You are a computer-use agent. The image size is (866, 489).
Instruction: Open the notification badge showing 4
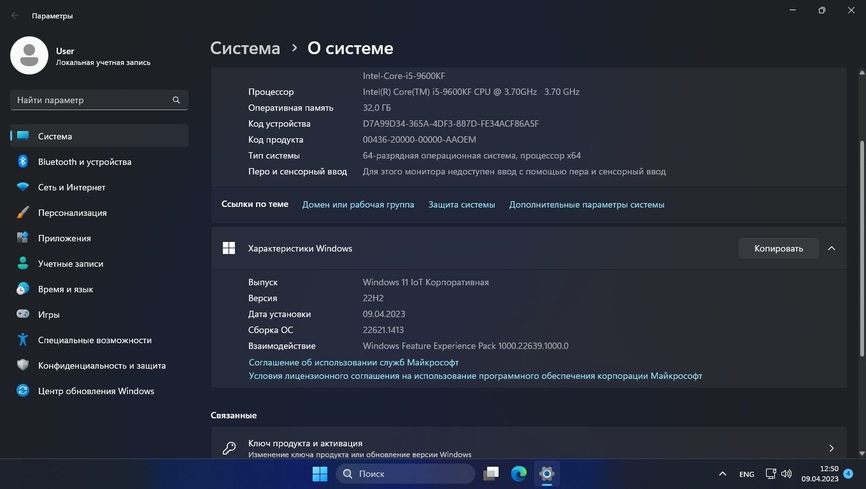pyautogui.click(x=848, y=473)
